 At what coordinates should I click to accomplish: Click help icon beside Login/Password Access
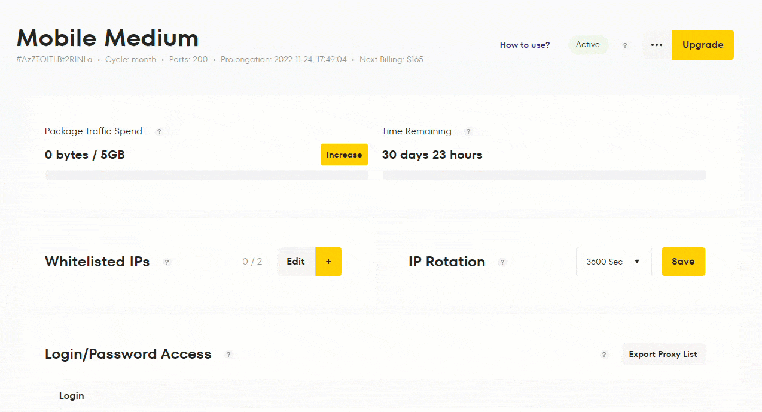228,355
